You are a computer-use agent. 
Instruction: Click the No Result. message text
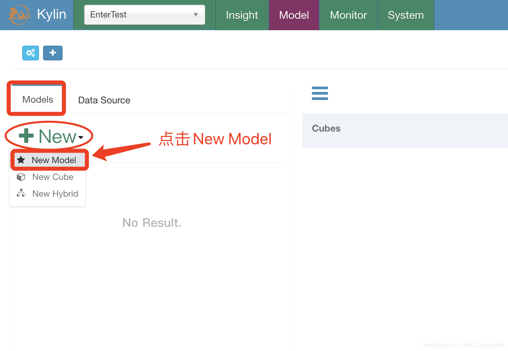[152, 222]
